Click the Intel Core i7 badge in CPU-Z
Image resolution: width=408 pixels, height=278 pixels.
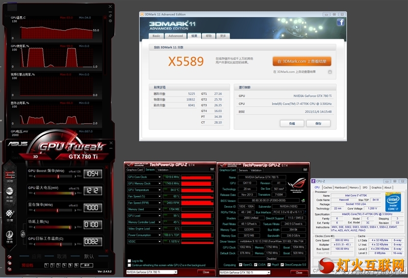click(x=393, y=201)
